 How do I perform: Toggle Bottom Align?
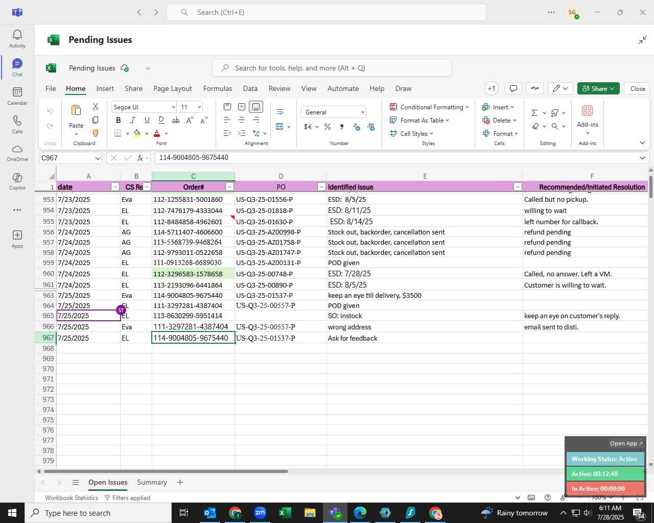[x=256, y=107]
